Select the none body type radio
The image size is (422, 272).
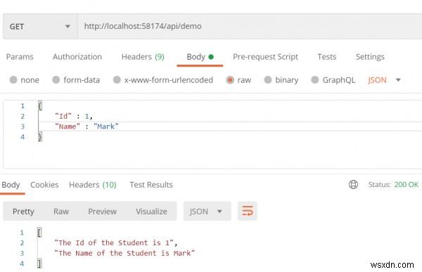13,80
